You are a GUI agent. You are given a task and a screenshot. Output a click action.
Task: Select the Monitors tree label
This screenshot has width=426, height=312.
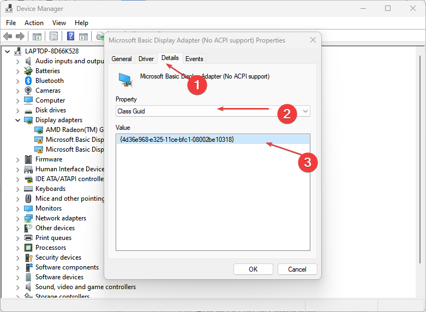point(49,208)
